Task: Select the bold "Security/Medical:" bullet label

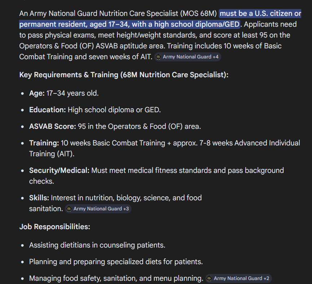Action: [x=59, y=171]
